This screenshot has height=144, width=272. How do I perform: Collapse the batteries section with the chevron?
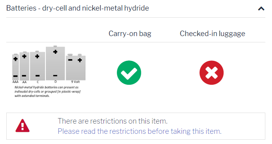pyautogui.click(x=261, y=9)
